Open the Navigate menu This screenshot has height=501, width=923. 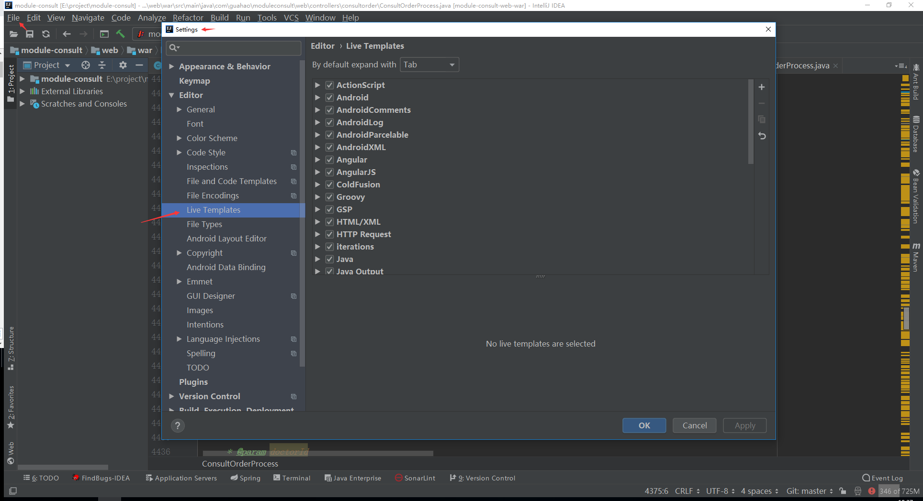(88, 18)
